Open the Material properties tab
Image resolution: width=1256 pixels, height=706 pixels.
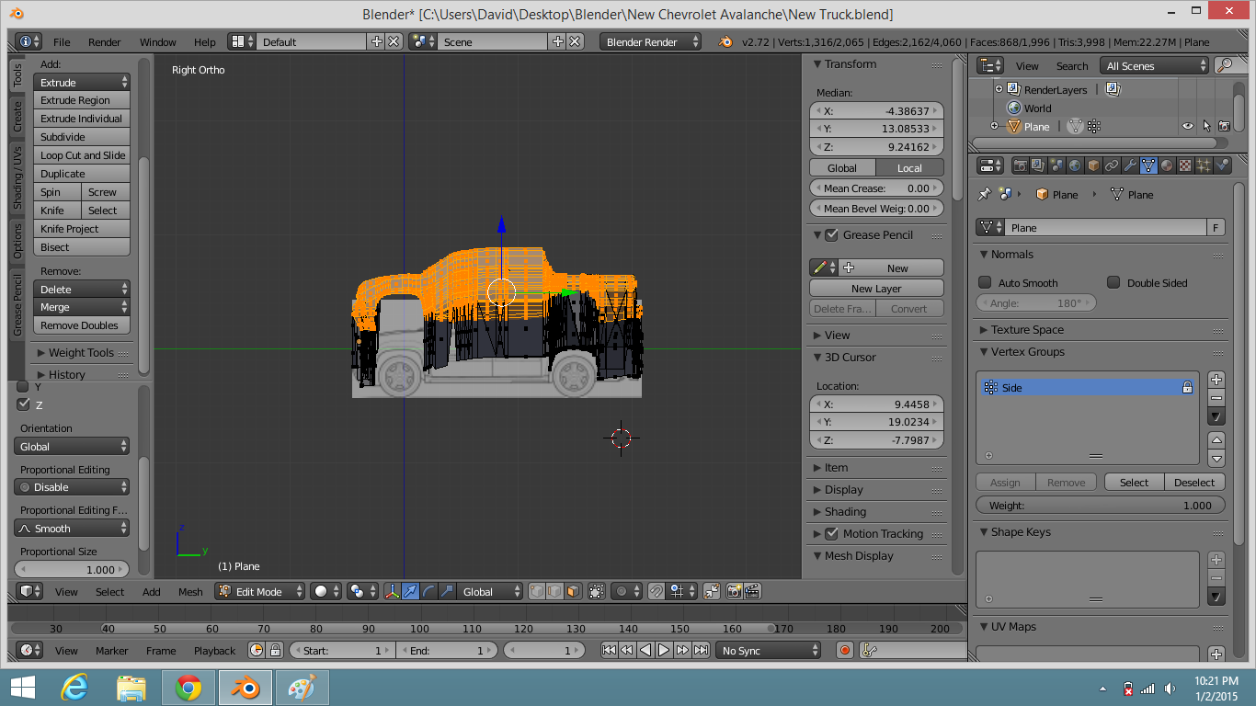pos(1167,165)
